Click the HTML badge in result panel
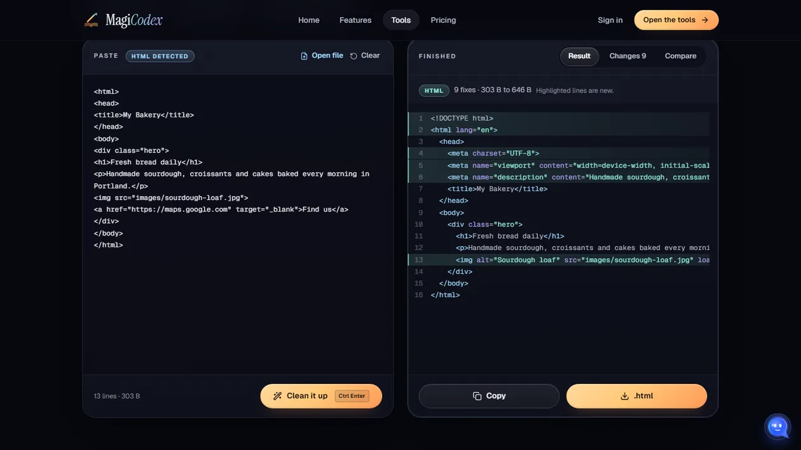The image size is (801, 450). (x=434, y=91)
